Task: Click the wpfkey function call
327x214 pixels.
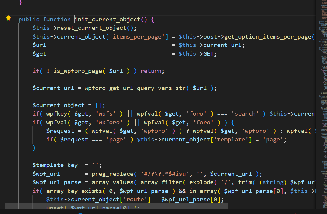Action: click(57, 114)
